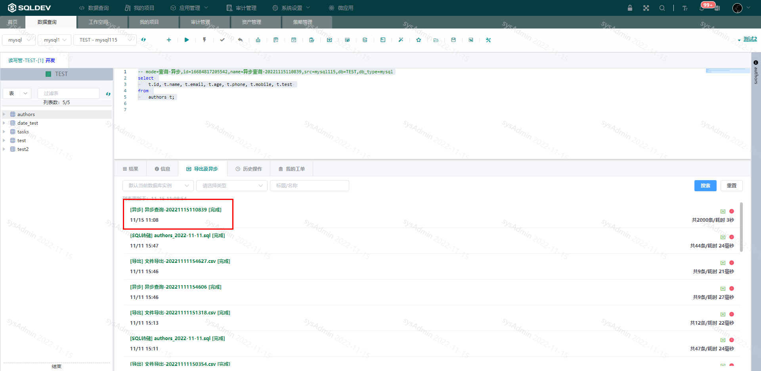Open the TEST - mysql115 schema dropdown
This screenshot has width=761, height=371.
pyautogui.click(x=105, y=40)
